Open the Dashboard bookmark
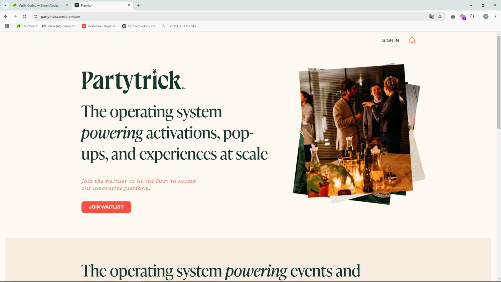The height and width of the screenshot is (282, 501). coord(27,26)
